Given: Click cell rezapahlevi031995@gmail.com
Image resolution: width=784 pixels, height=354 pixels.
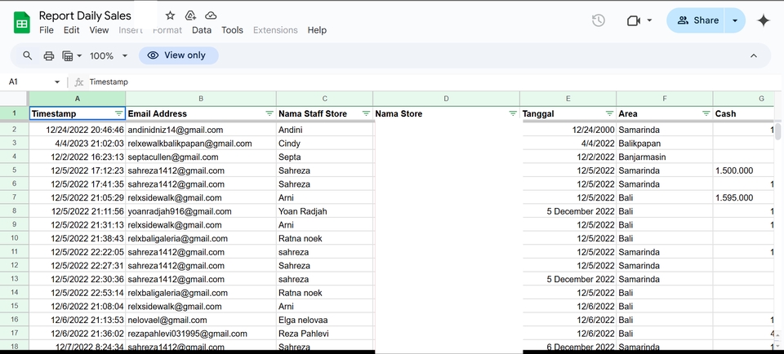Looking at the screenshot, I should (x=201, y=334).
